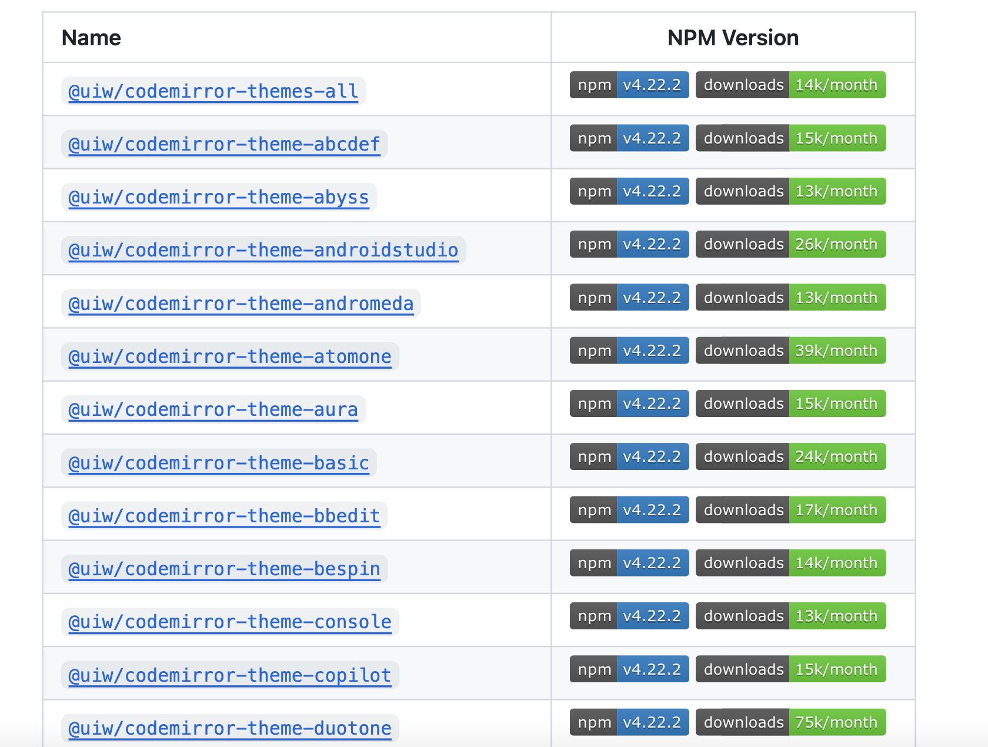988x747 pixels.
Task: Open the @uiw/codemirror-theme-console link
Action: 229,622
